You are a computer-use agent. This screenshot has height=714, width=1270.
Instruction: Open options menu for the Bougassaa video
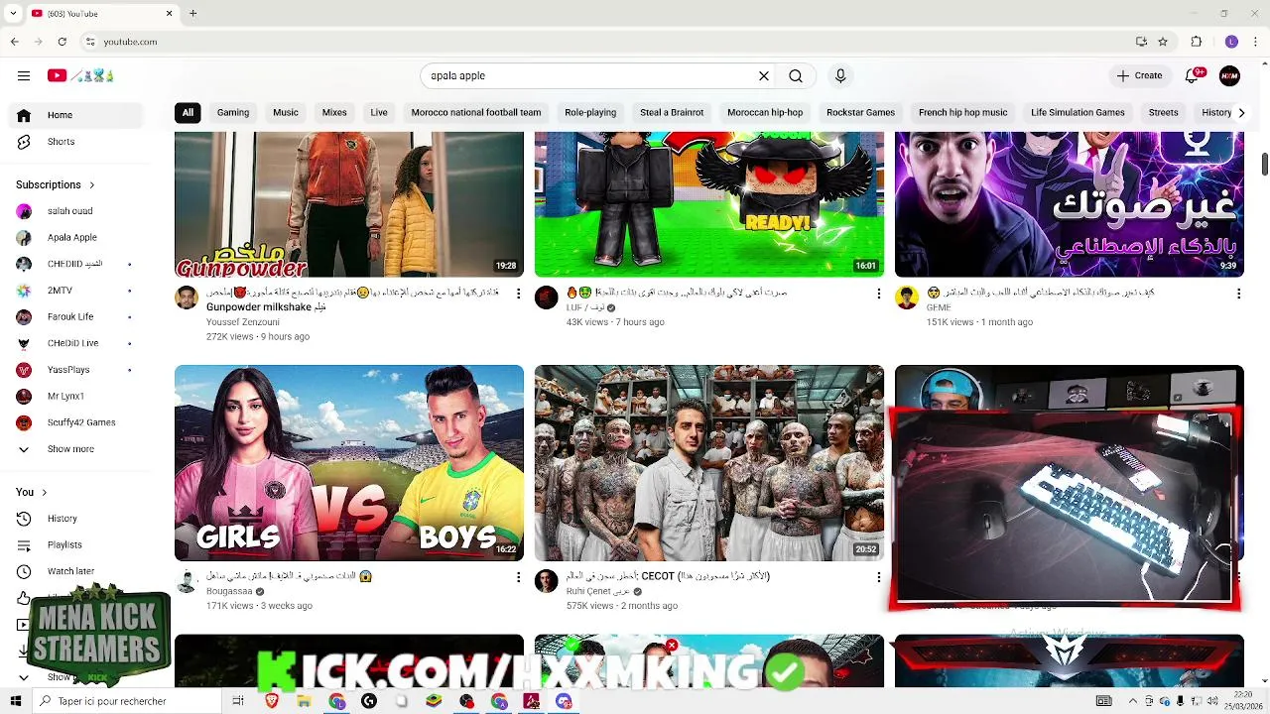[518, 577]
